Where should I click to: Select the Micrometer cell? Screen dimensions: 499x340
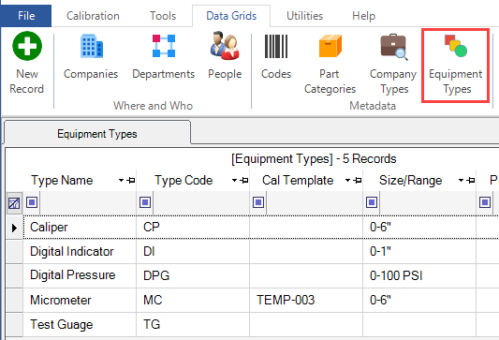80,300
